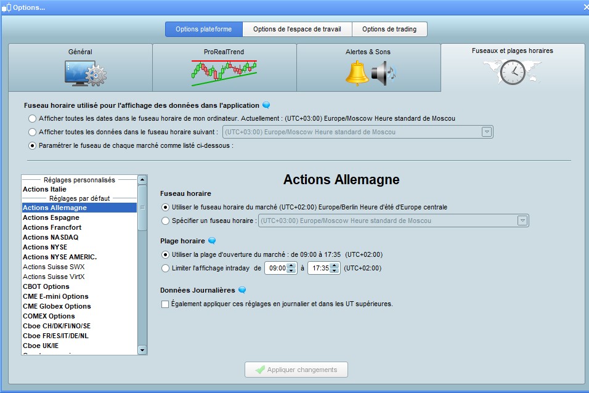Select Actions NYSE AMERIC. entry

coord(79,257)
